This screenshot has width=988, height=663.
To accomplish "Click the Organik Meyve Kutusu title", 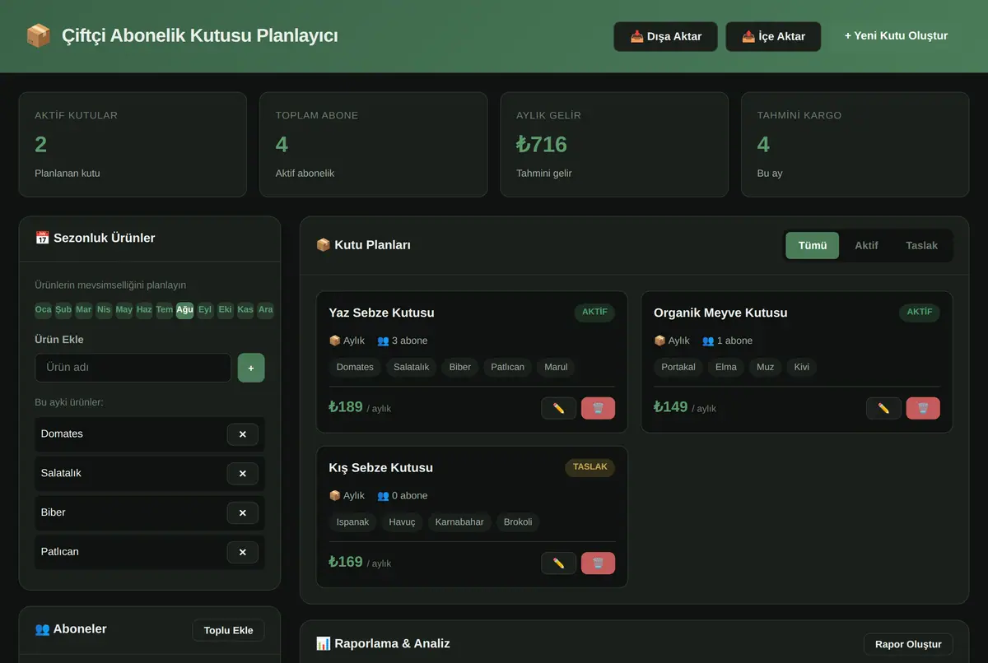I will (x=720, y=313).
